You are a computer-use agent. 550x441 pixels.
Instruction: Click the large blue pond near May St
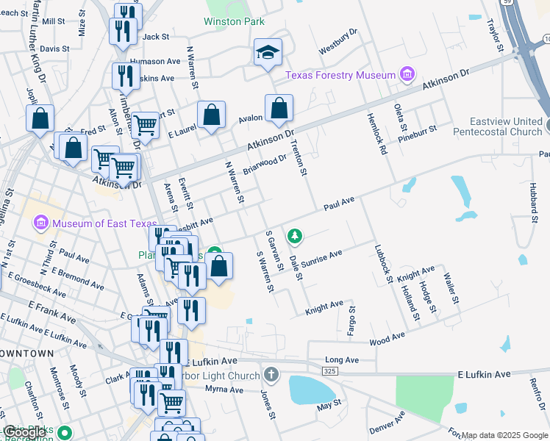coord(312,389)
